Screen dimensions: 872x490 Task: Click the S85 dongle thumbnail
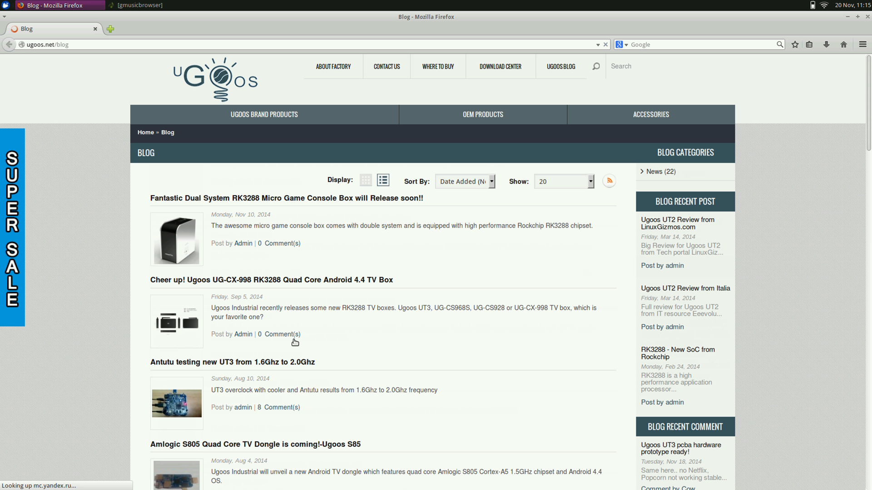(x=177, y=475)
